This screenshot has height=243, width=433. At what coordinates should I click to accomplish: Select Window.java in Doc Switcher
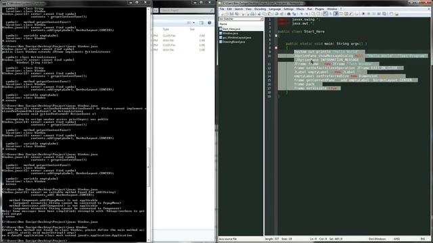click(x=230, y=33)
